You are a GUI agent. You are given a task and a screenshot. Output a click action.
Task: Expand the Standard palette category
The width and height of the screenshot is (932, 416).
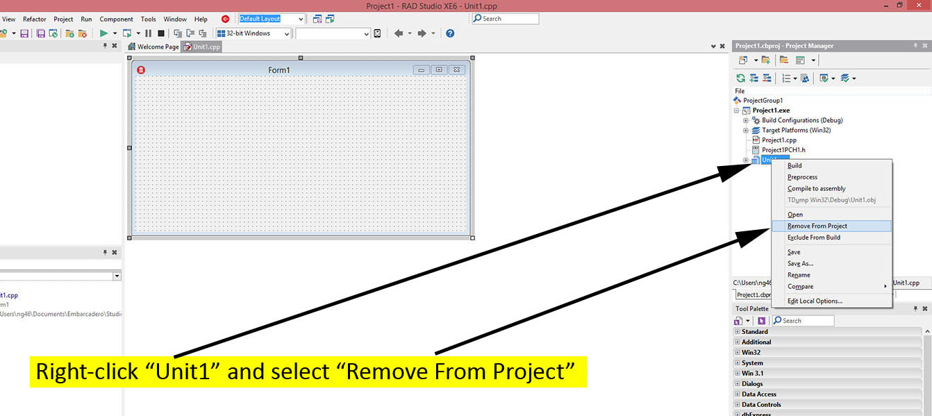[x=738, y=332]
